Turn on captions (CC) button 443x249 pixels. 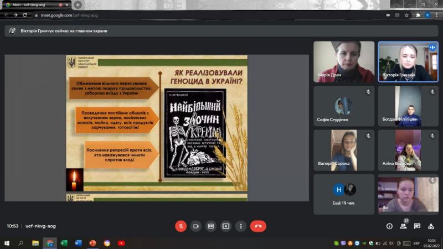click(211, 226)
